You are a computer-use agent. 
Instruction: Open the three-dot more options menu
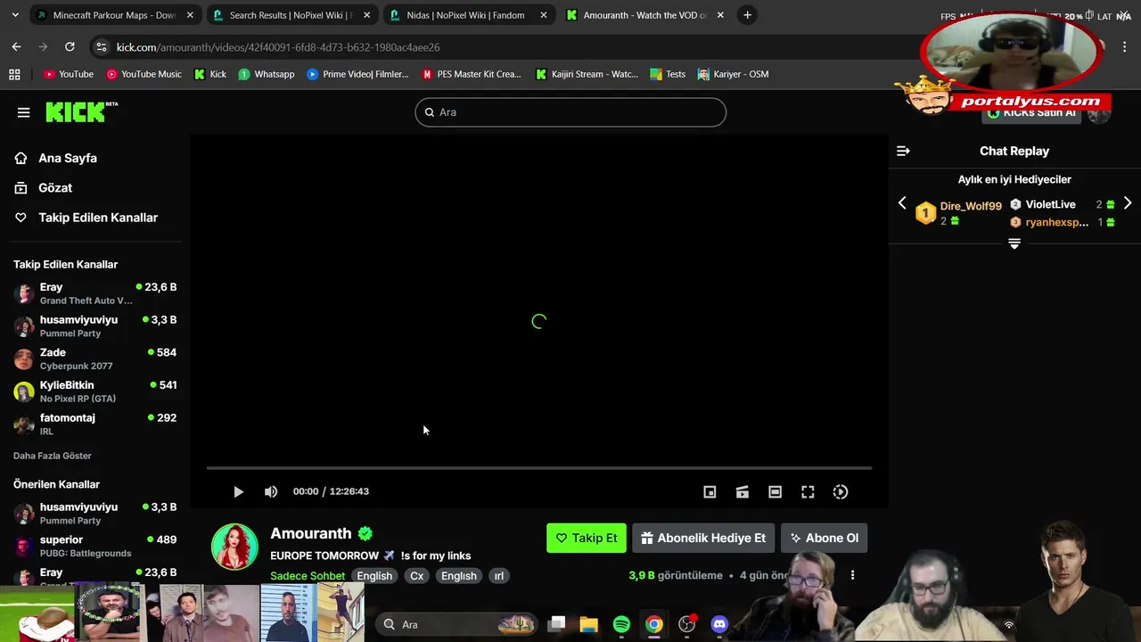pos(852,575)
